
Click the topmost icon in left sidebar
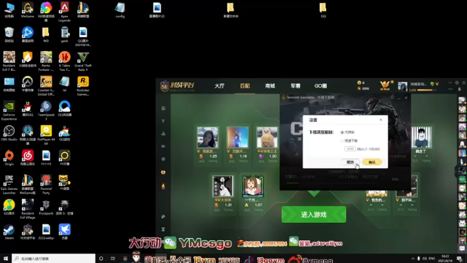[x=163, y=108]
